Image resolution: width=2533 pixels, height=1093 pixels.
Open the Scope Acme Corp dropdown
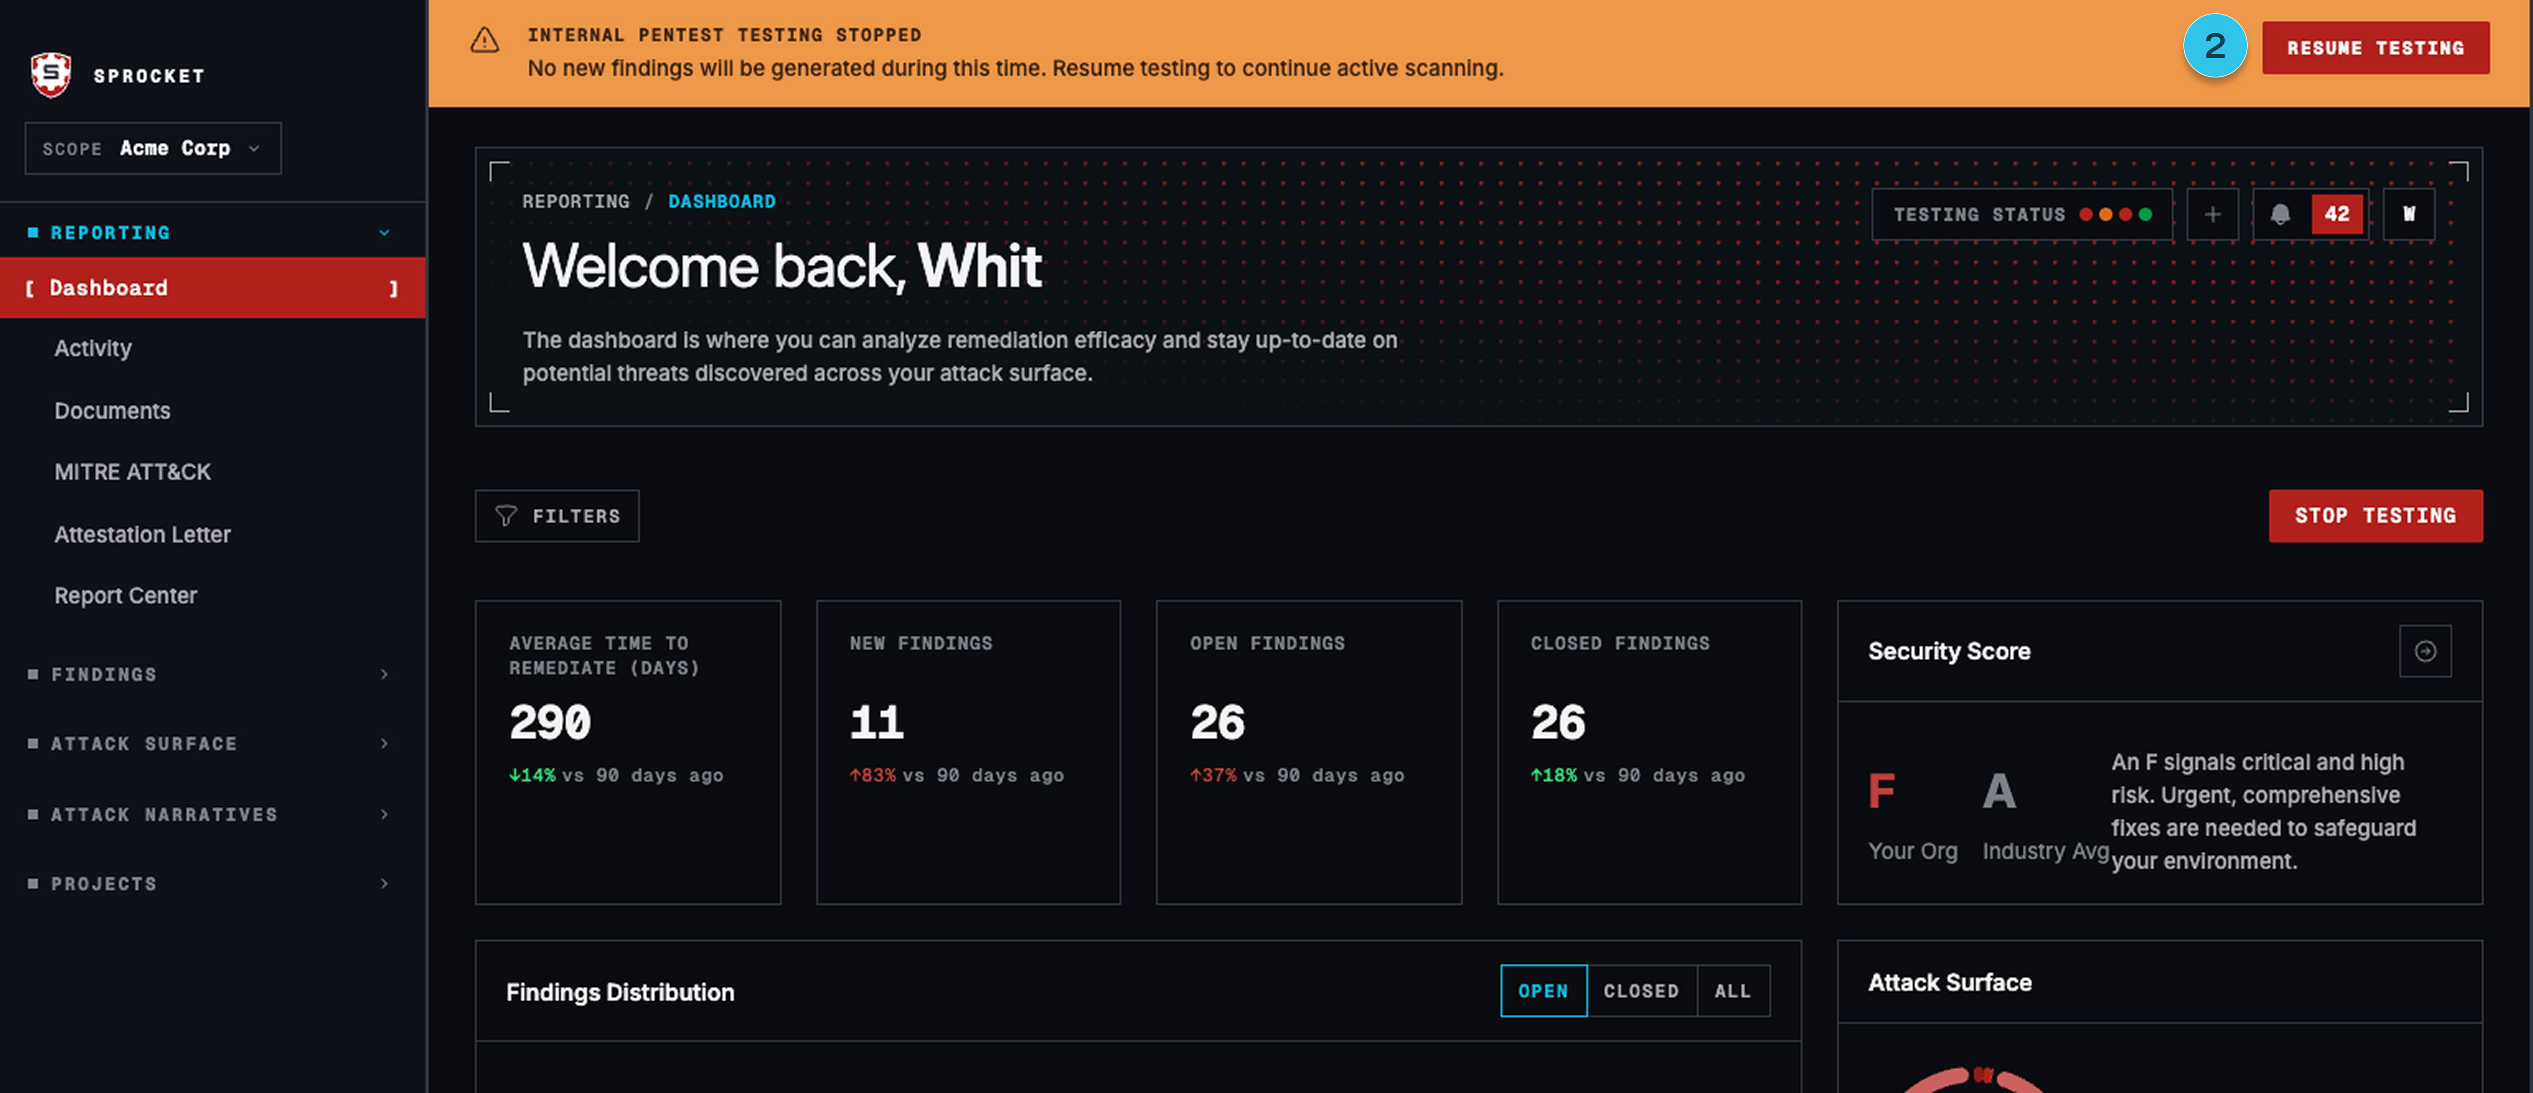[x=153, y=148]
